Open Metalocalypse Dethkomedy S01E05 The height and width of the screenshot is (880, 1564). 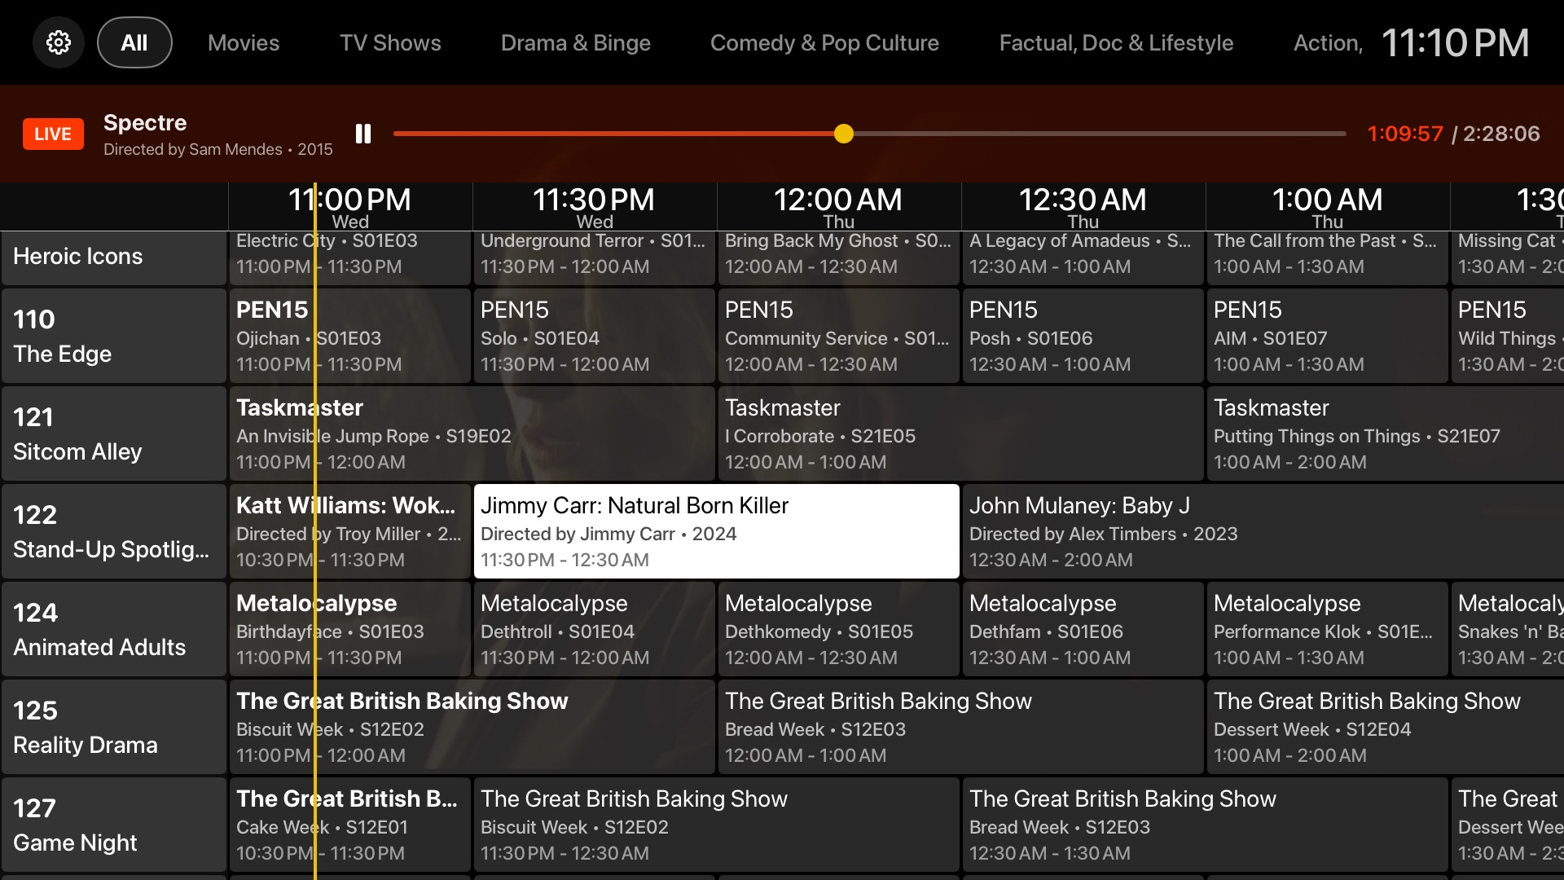click(839, 629)
